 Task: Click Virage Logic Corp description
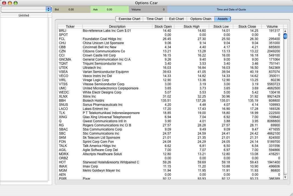click(96, 80)
